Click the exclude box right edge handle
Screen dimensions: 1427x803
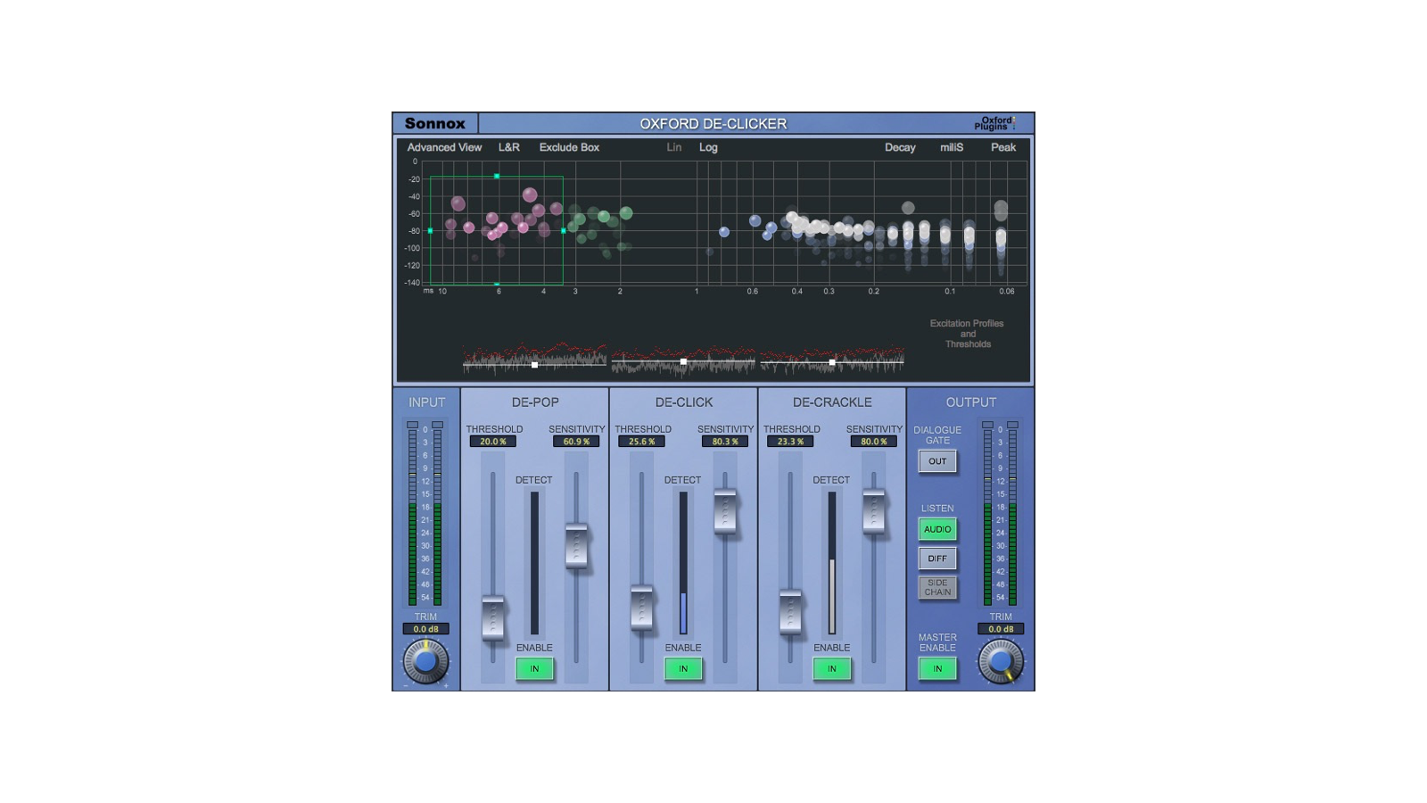563,231
